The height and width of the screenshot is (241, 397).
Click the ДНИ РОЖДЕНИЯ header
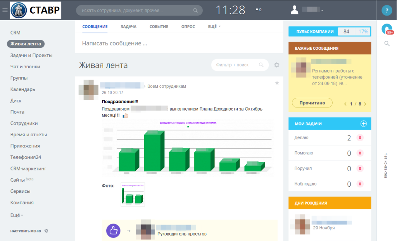click(330, 203)
